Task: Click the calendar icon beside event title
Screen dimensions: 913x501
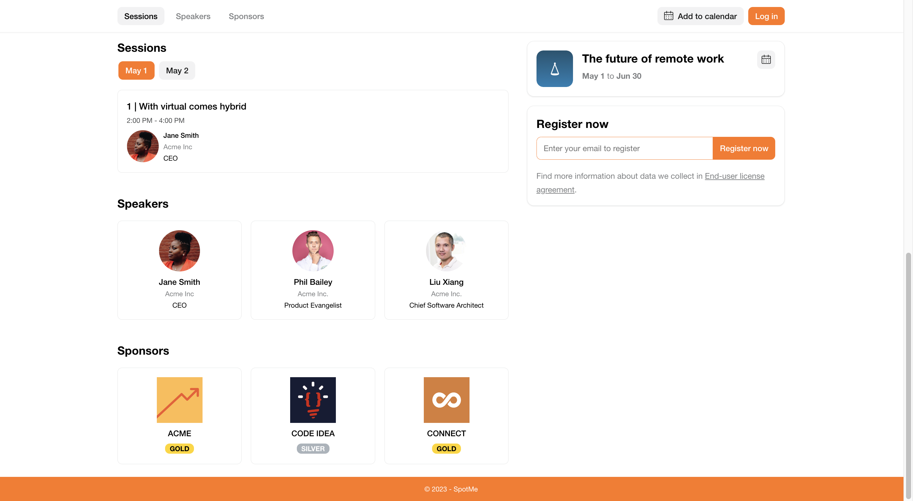Action: point(766,60)
